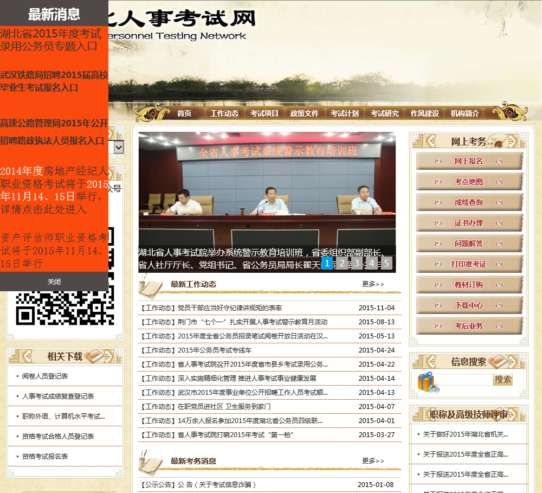542x493 pixels.
Task: Open 武汉市2015年度事业单位公开招聘 article
Action: point(253,393)
